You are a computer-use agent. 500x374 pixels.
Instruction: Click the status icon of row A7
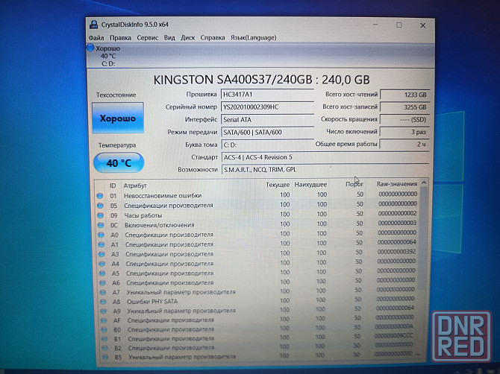point(103,292)
